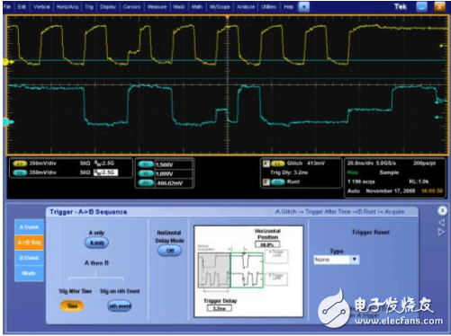Click the A only button
This screenshot has width=451, height=336.
click(96, 243)
